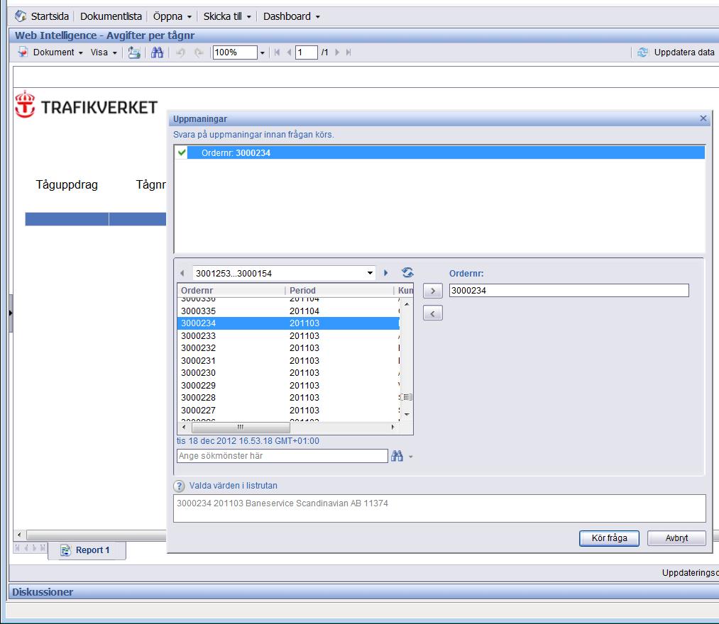The width and height of the screenshot is (719, 624).
Task: Click the page number field
Action: coord(307,52)
